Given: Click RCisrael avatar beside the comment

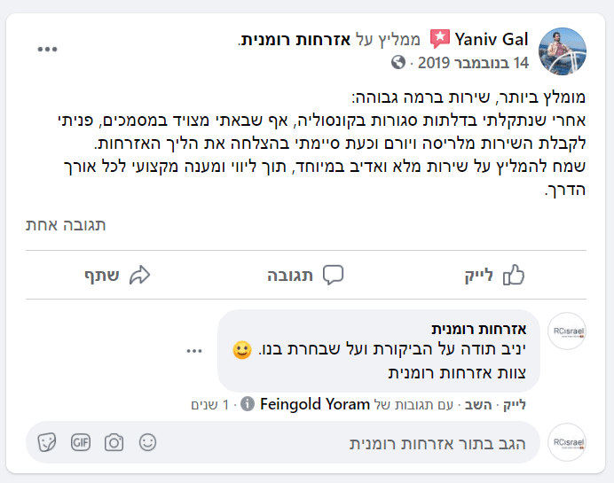Looking at the screenshot, I should click(x=567, y=335).
